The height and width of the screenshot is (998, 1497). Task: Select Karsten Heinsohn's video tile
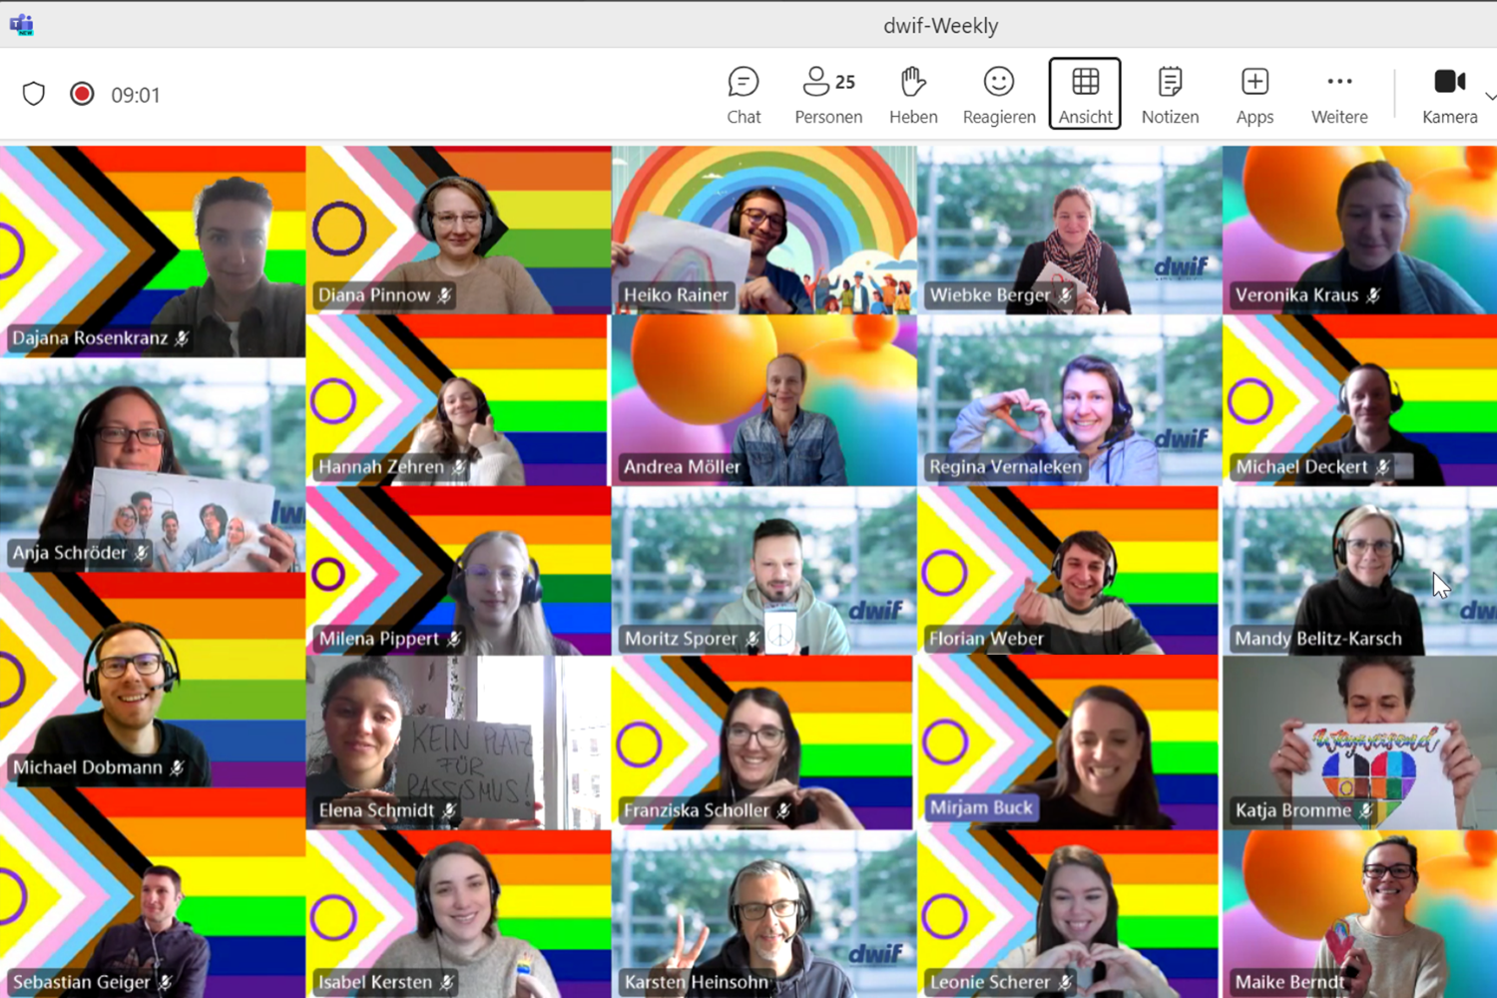point(763,913)
